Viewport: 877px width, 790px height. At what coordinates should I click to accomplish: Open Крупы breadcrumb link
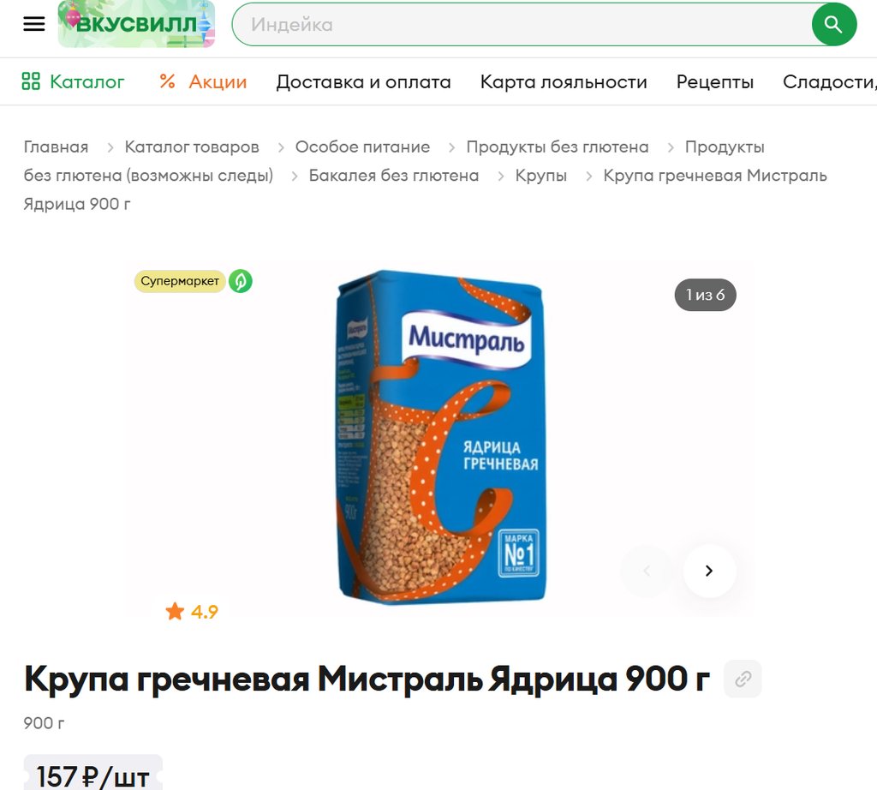[x=541, y=176]
